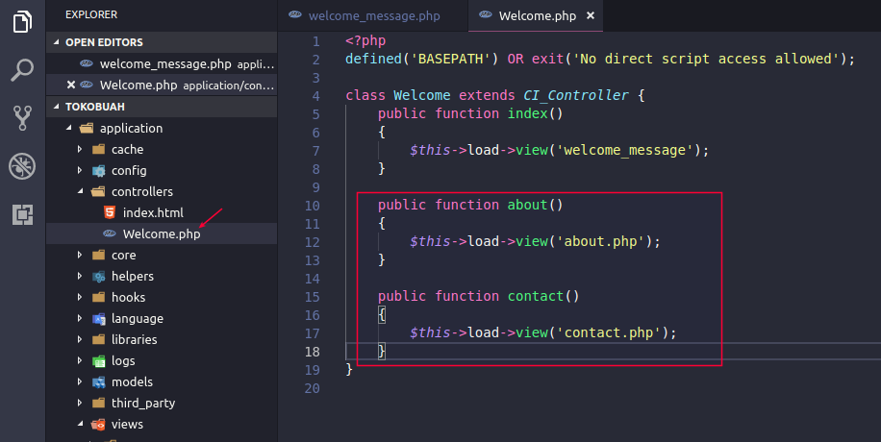The image size is (881, 442).
Task: Open the Source Control view
Action: (x=22, y=117)
